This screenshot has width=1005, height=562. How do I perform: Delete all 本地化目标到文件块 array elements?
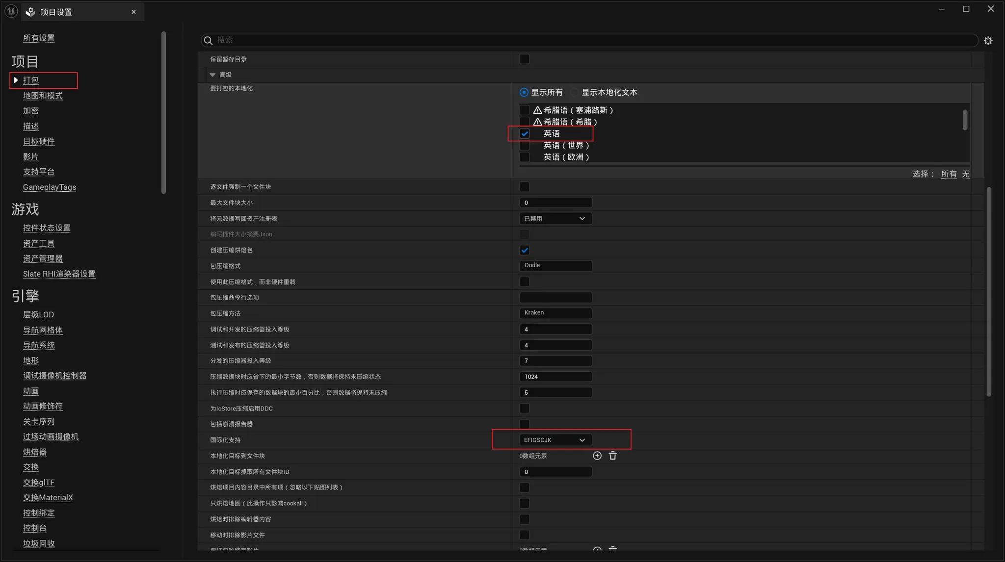pyautogui.click(x=612, y=456)
